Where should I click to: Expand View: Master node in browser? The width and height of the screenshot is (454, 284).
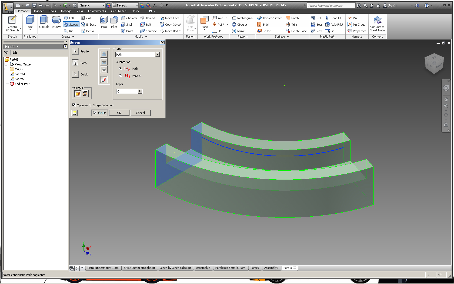(x=6, y=64)
